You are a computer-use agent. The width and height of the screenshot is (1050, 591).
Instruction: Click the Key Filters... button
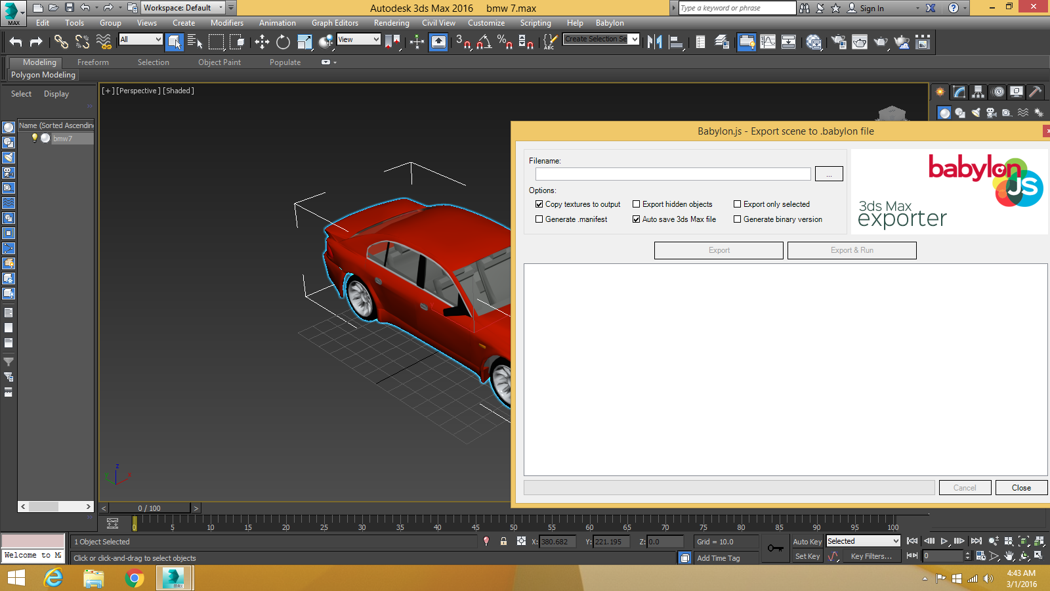click(871, 556)
